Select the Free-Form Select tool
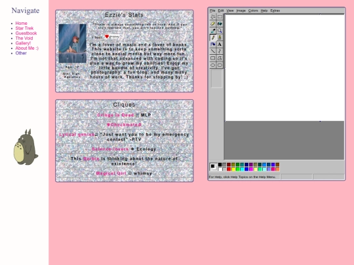Viewport: 354px width, 265px height. (x=212, y=16)
